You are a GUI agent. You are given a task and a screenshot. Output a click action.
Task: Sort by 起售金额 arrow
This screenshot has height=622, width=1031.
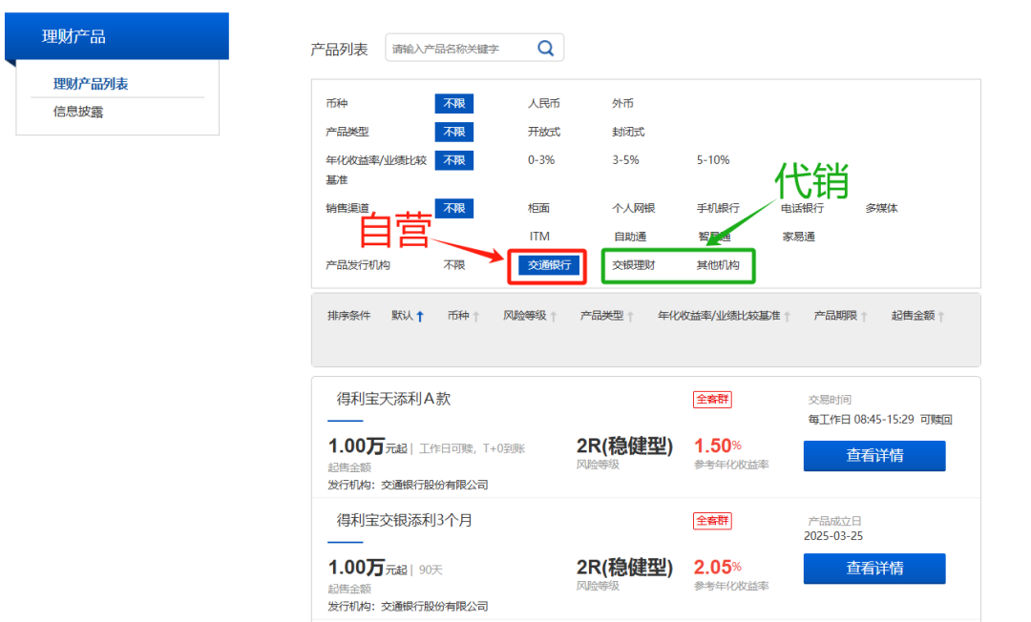pos(941,317)
